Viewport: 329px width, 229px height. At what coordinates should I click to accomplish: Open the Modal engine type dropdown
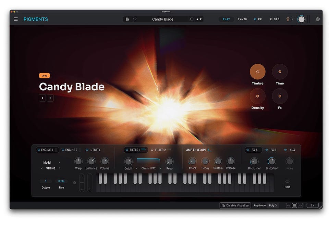tap(52, 162)
